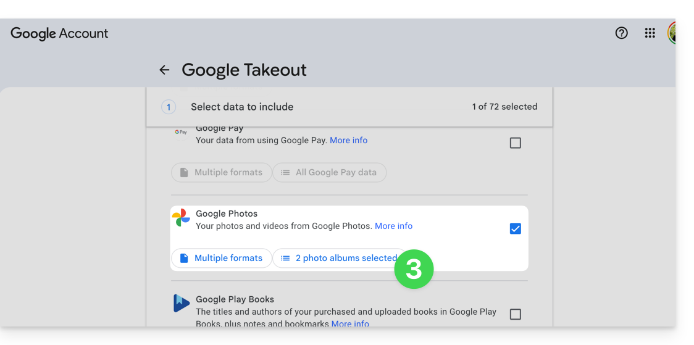Open the 2 photo albums selected list
The image size is (694, 345).
tap(338, 258)
